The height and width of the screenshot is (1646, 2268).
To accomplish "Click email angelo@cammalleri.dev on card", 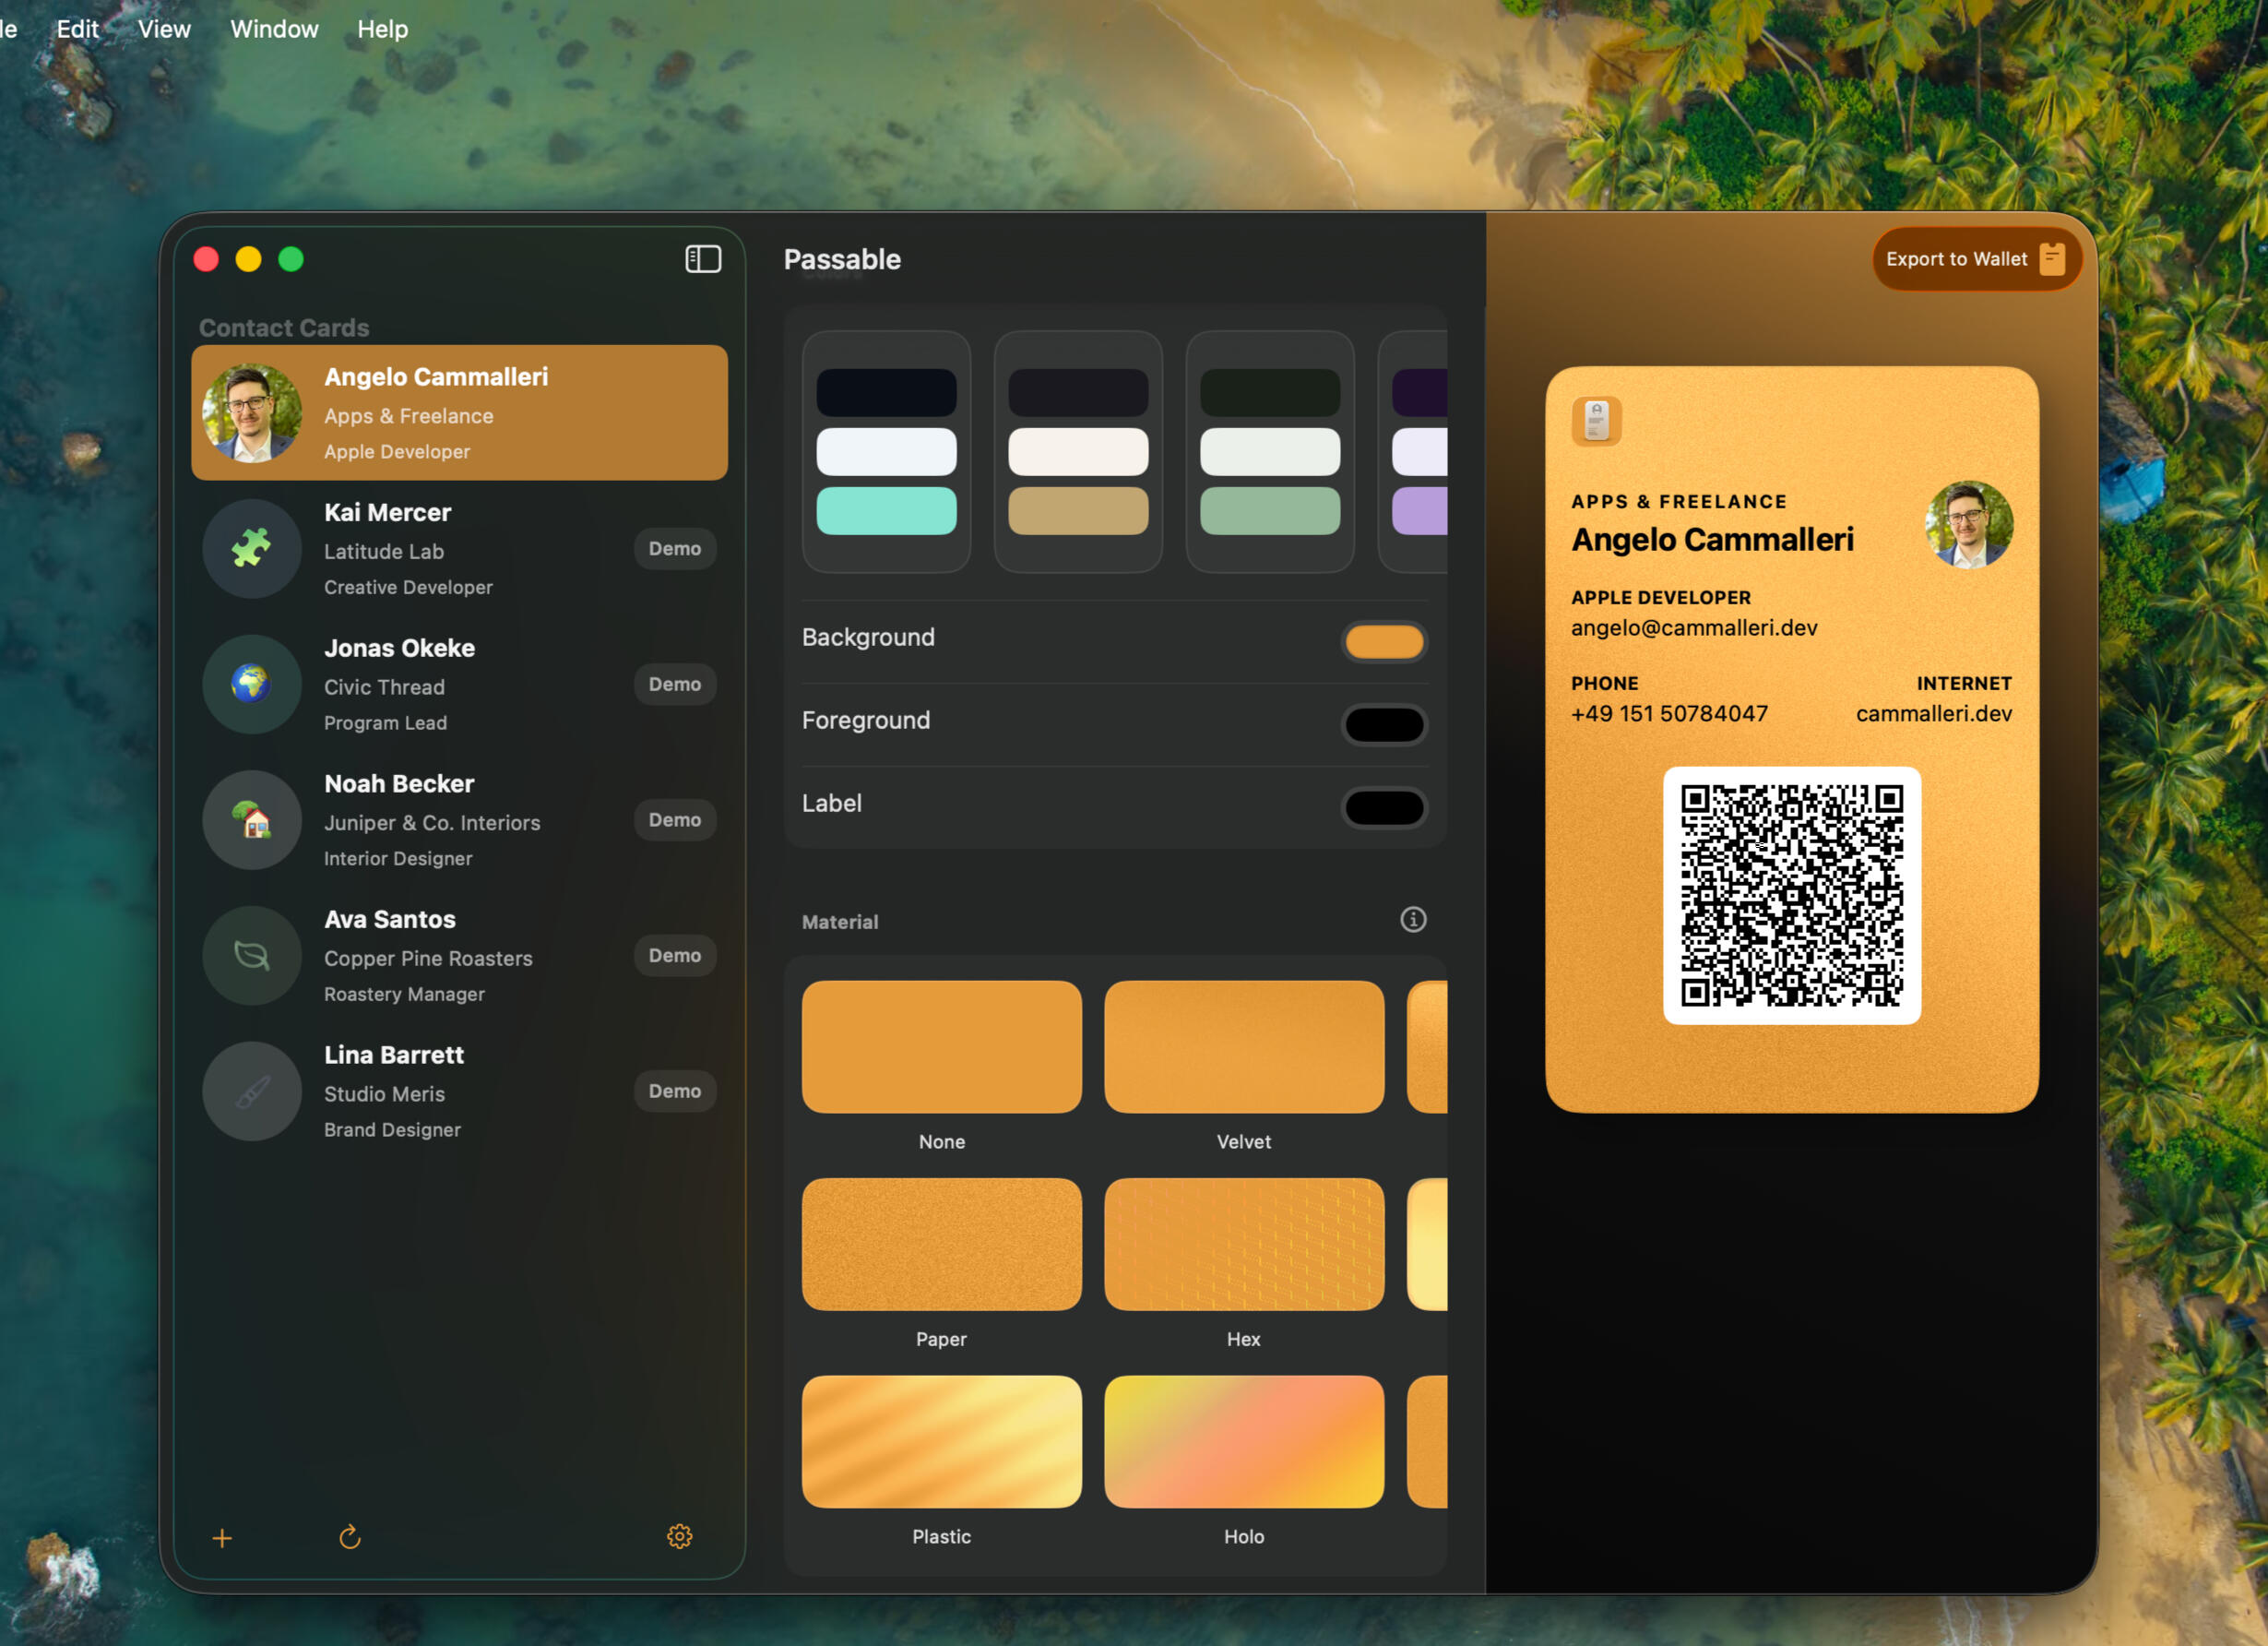I will (1694, 627).
